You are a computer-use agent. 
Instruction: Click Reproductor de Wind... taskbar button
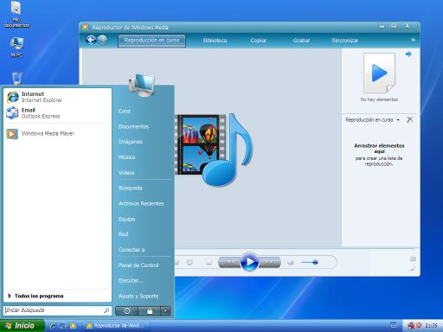[x=117, y=326]
